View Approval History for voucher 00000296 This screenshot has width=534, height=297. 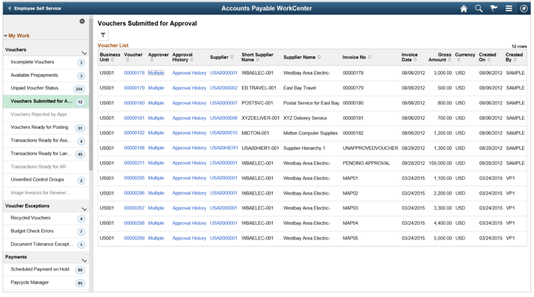click(x=189, y=193)
